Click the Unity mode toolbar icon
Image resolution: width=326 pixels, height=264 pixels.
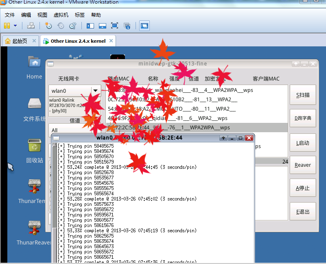127,26
